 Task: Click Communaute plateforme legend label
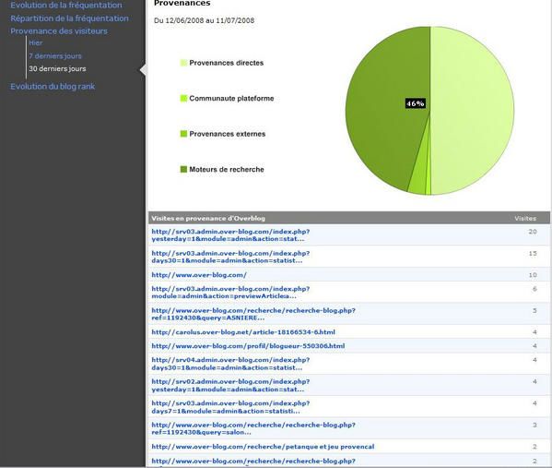click(231, 99)
